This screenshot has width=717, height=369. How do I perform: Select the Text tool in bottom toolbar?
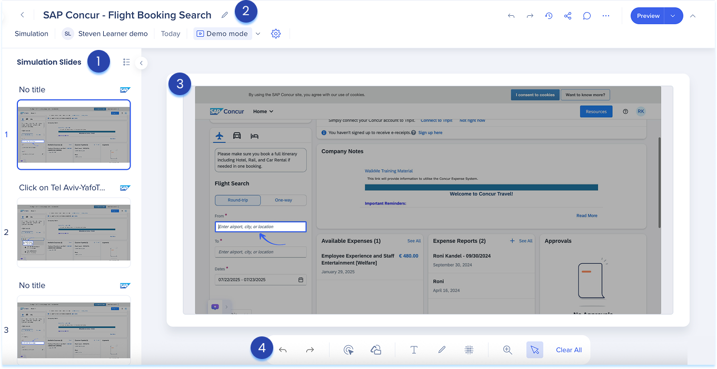click(x=414, y=350)
